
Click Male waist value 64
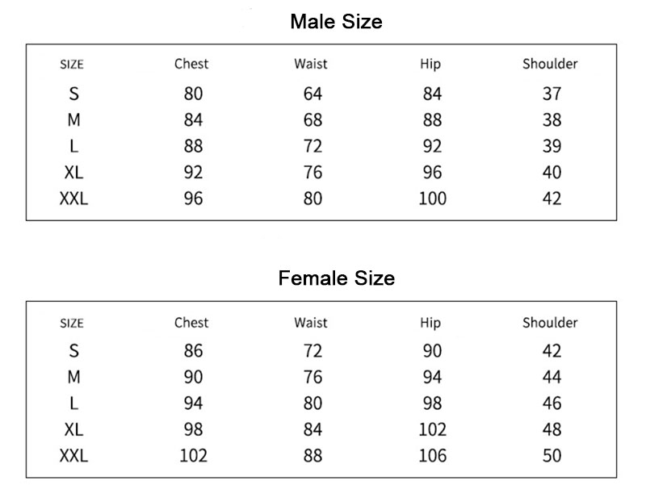click(x=313, y=94)
